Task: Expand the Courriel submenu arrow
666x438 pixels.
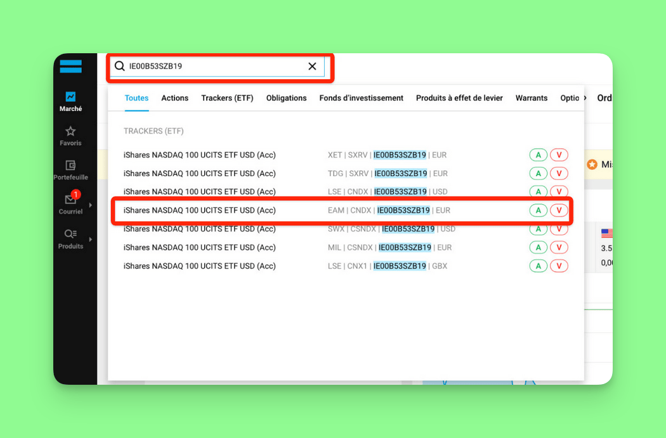Action: point(91,205)
